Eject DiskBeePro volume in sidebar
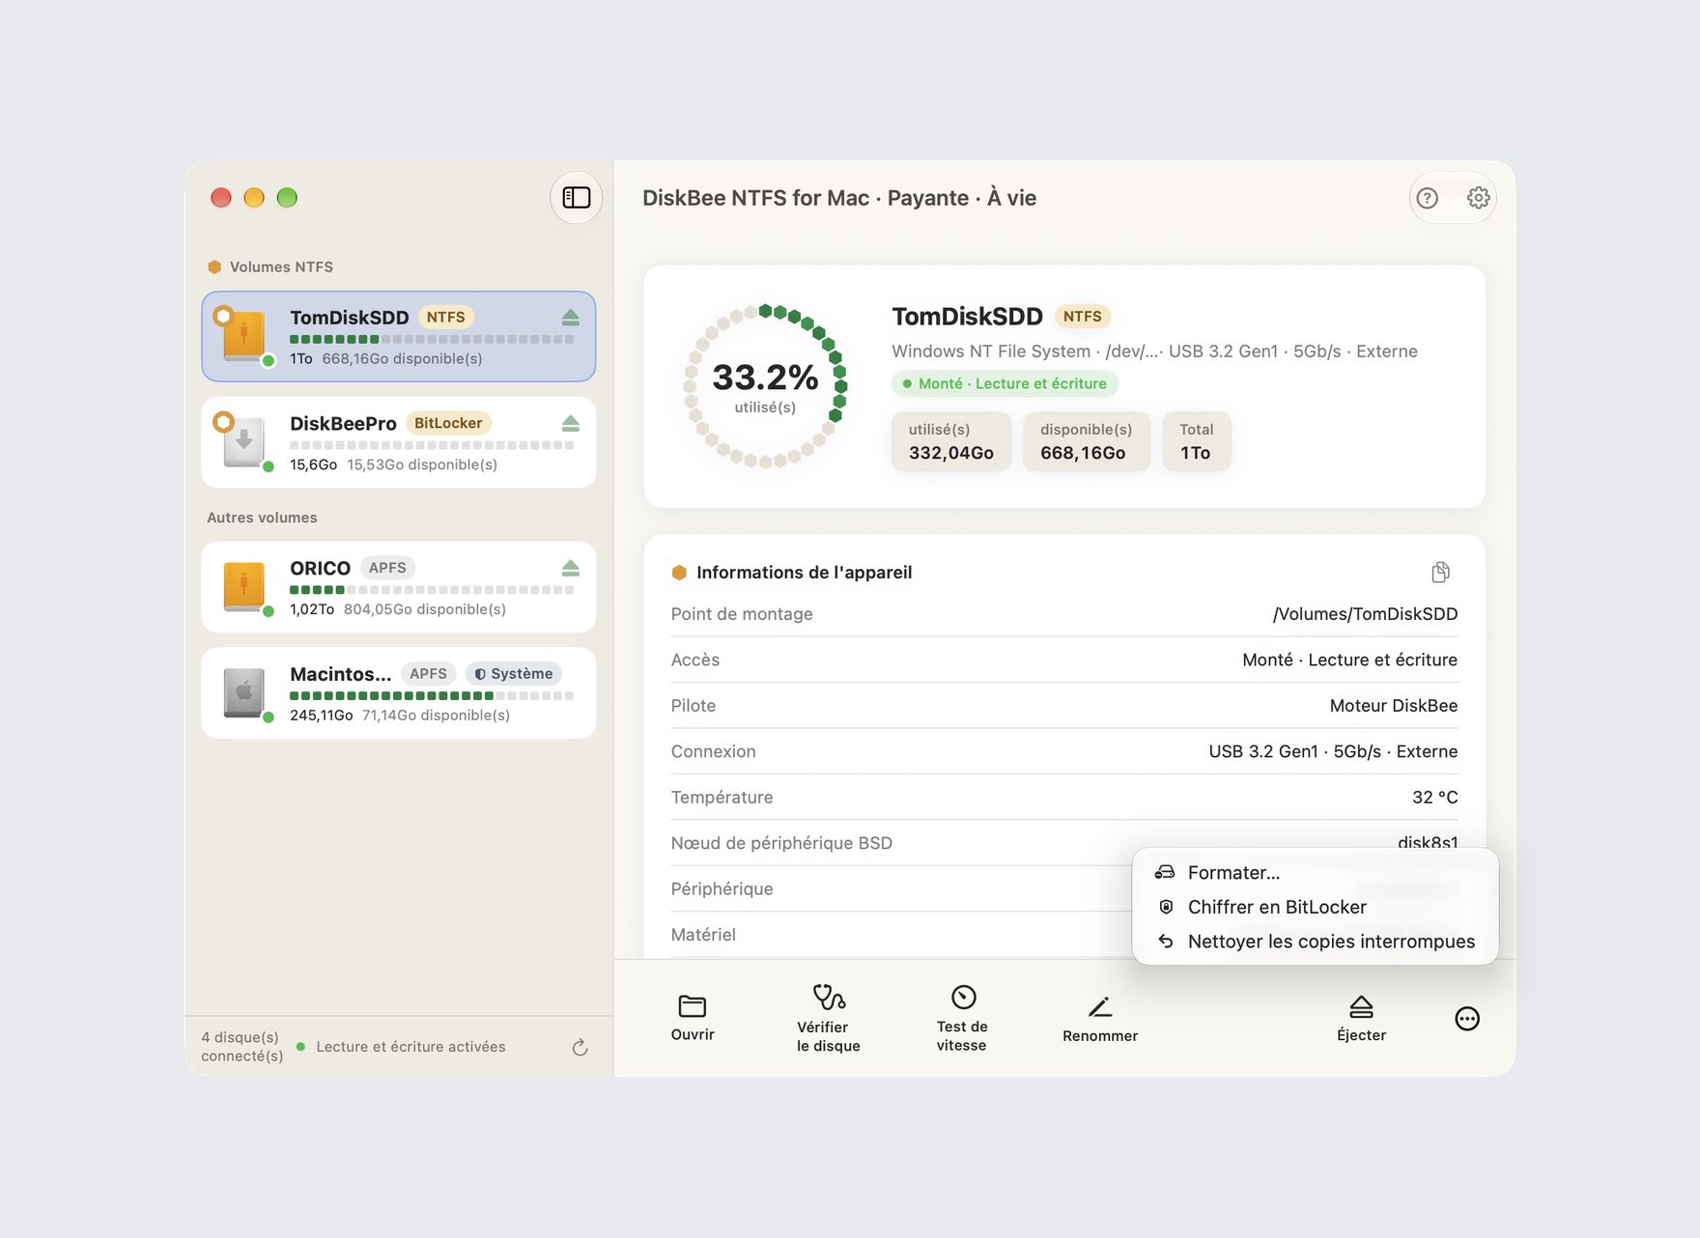Image resolution: width=1700 pixels, height=1238 pixels. [x=571, y=424]
